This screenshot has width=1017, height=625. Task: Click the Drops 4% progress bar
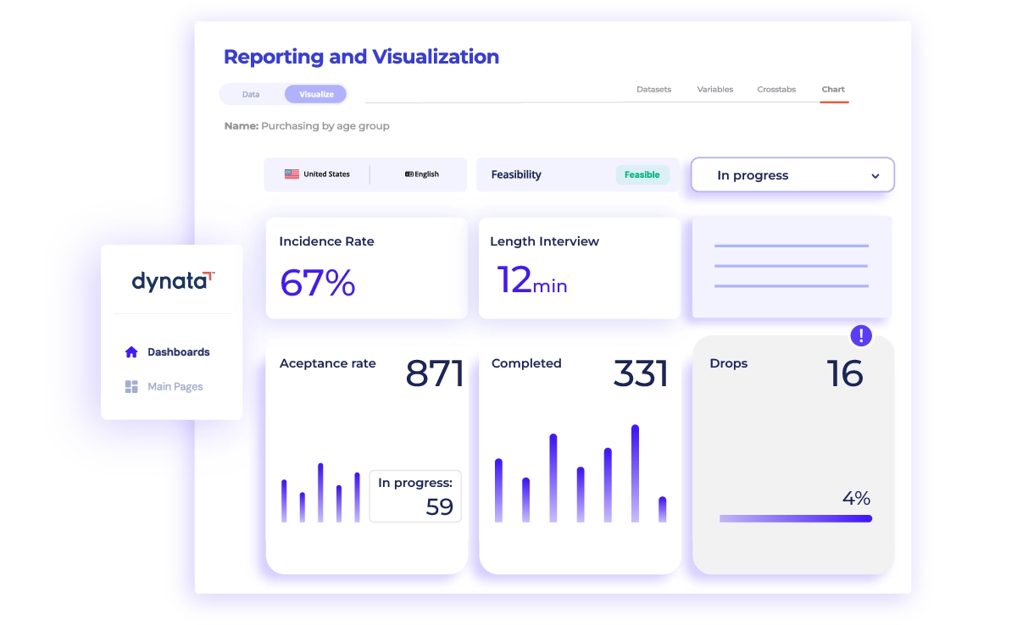tap(795, 518)
